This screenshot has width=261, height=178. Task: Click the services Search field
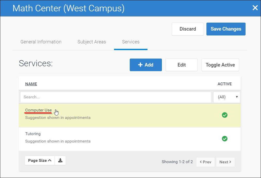click(x=116, y=97)
